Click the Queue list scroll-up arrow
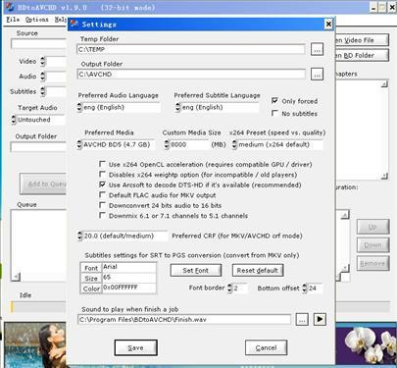Viewport: 397px width, 368px height. (x=344, y=215)
